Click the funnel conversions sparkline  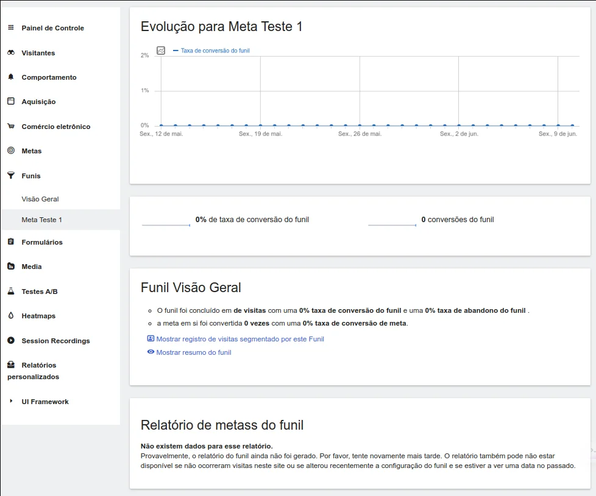[392, 225]
